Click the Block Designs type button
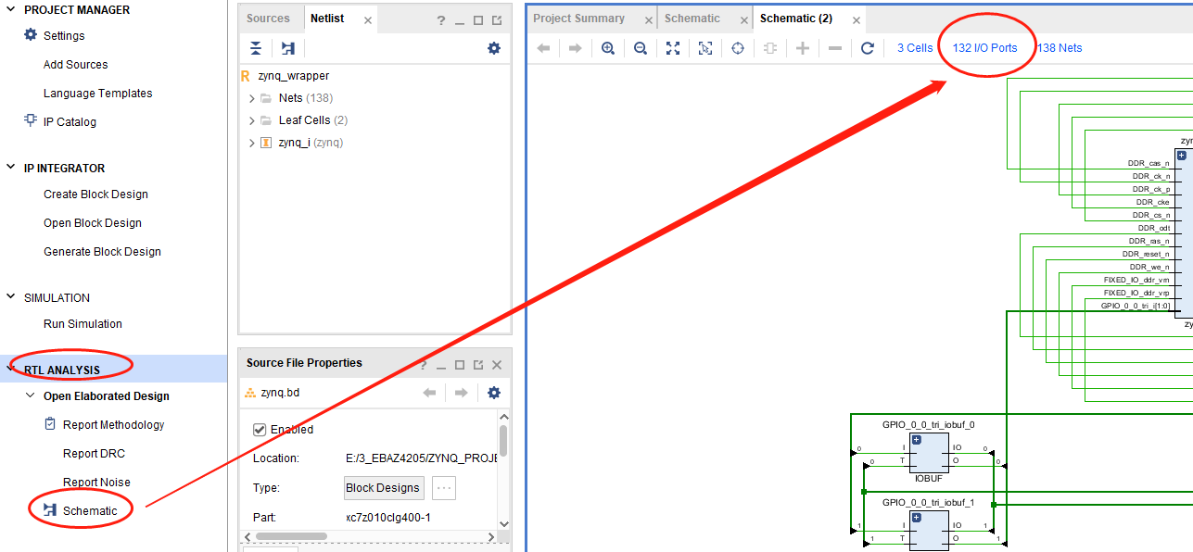The width and height of the screenshot is (1193, 552). 384,488
